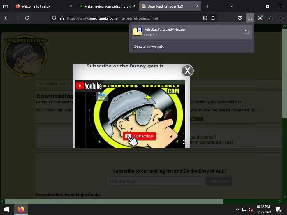Open the notification center icon
The image size is (287, 215).
click(x=278, y=209)
